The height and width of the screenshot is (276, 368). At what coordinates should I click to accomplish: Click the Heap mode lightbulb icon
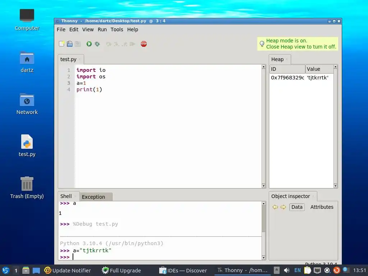click(x=262, y=44)
